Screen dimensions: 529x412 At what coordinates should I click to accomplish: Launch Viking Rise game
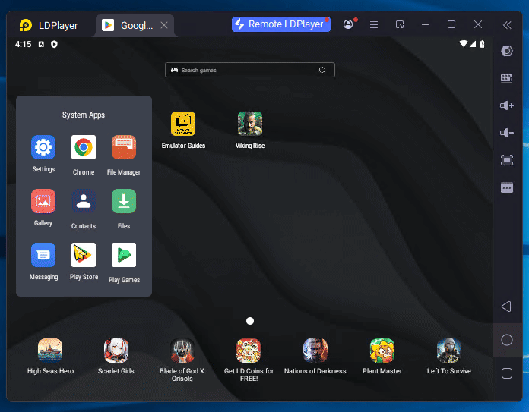click(x=250, y=124)
